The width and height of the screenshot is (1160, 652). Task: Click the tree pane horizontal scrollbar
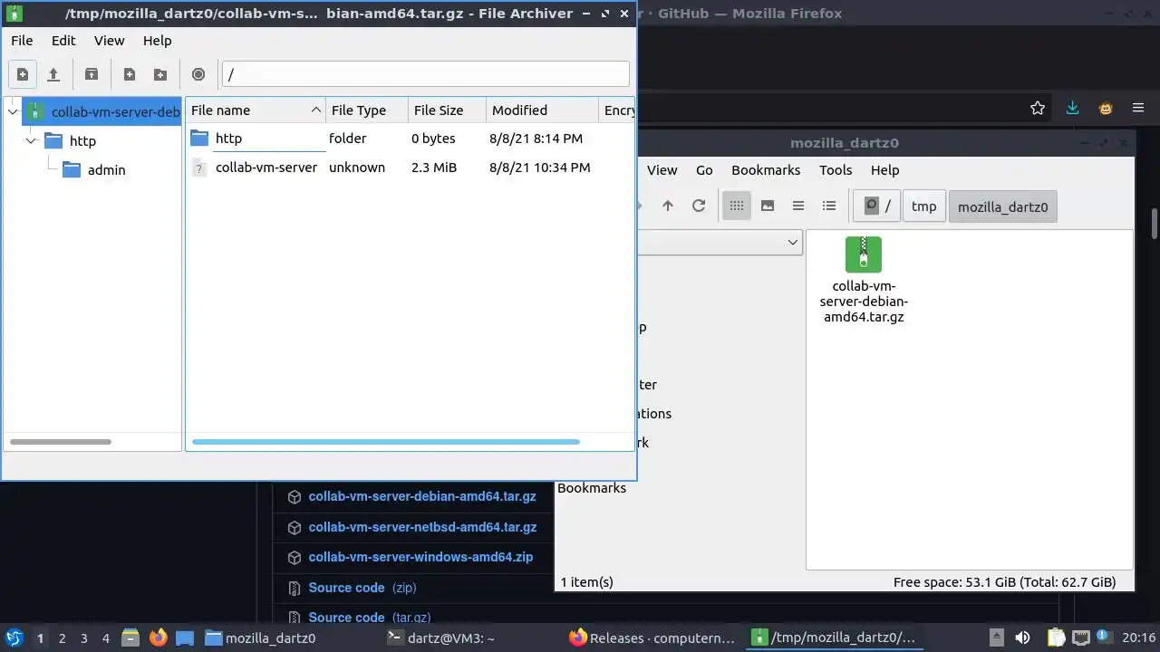pos(61,442)
